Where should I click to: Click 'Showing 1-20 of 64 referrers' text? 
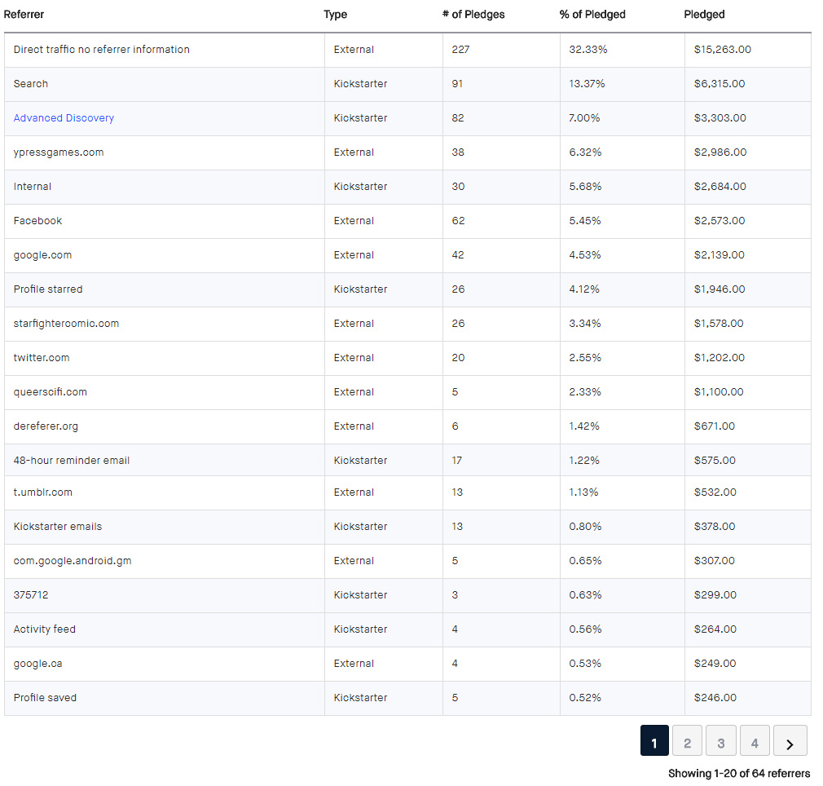pyautogui.click(x=739, y=774)
